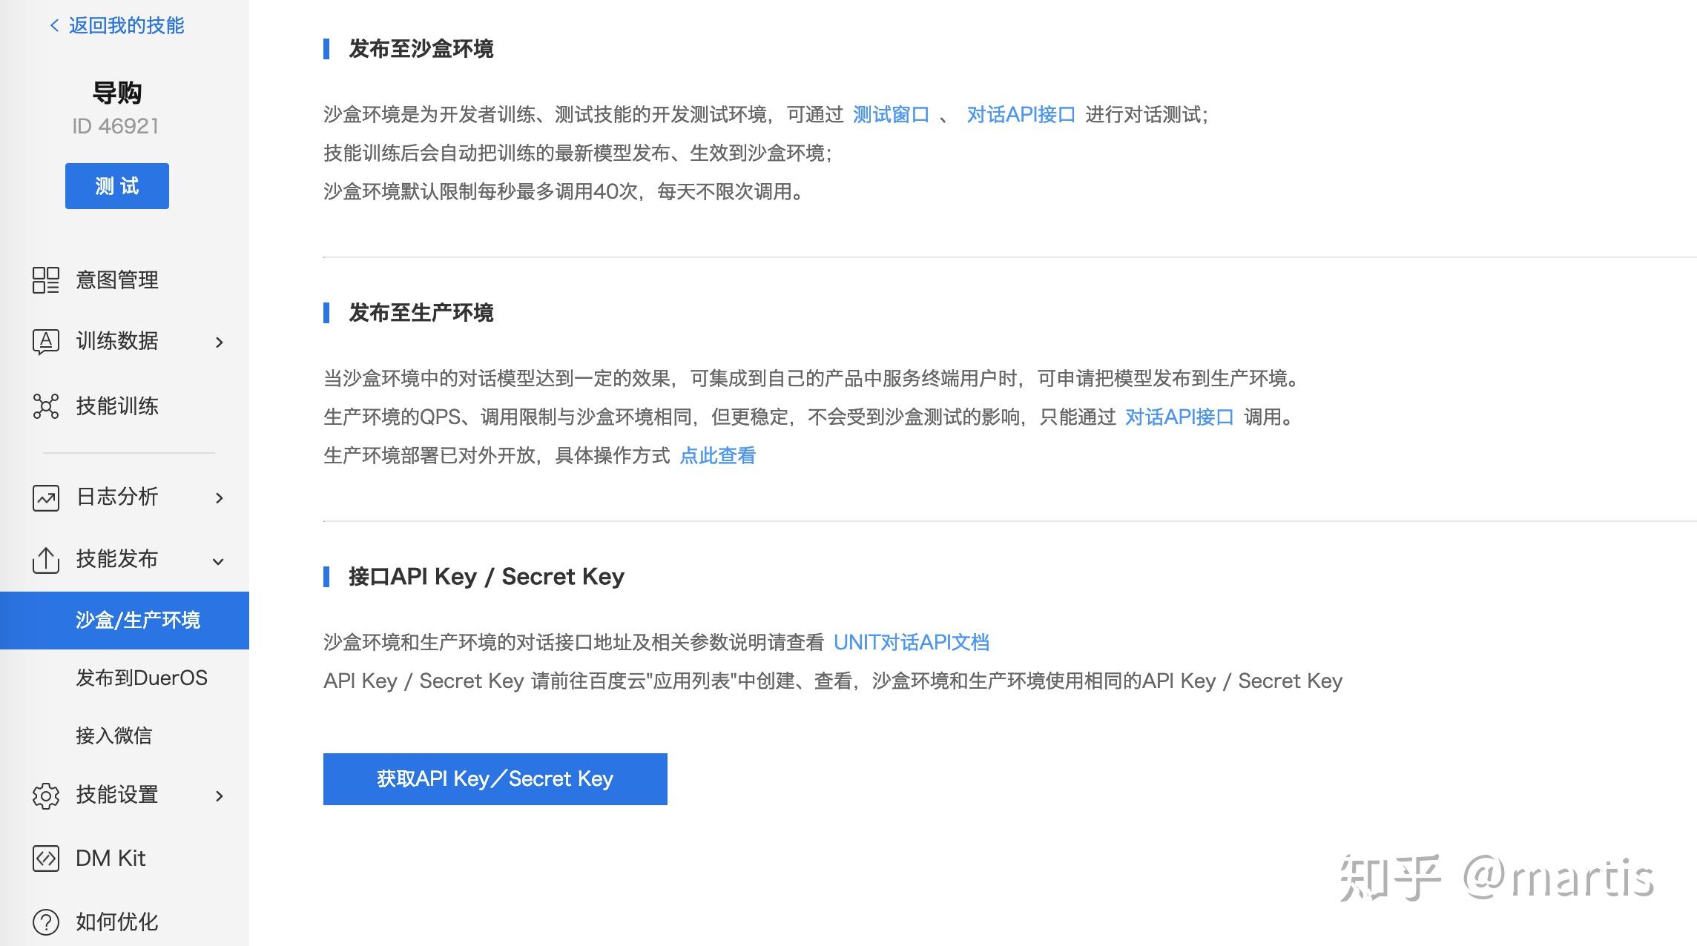Expand the 日志分析 submenu arrow
The height and width of the screenshot is (946, 1697).
tap(219, 497)
